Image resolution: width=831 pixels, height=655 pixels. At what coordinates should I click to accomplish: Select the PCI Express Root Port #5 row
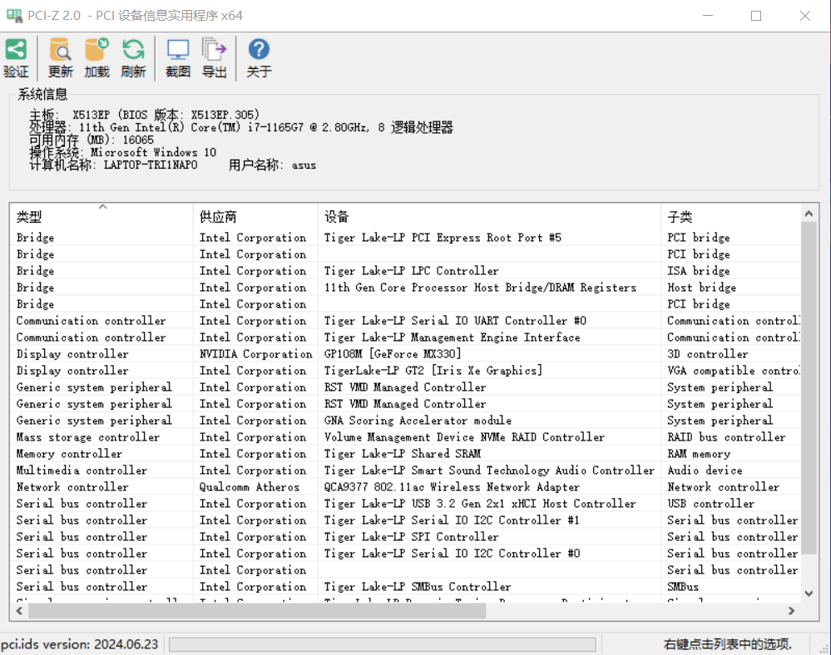[x=405, y=237]
